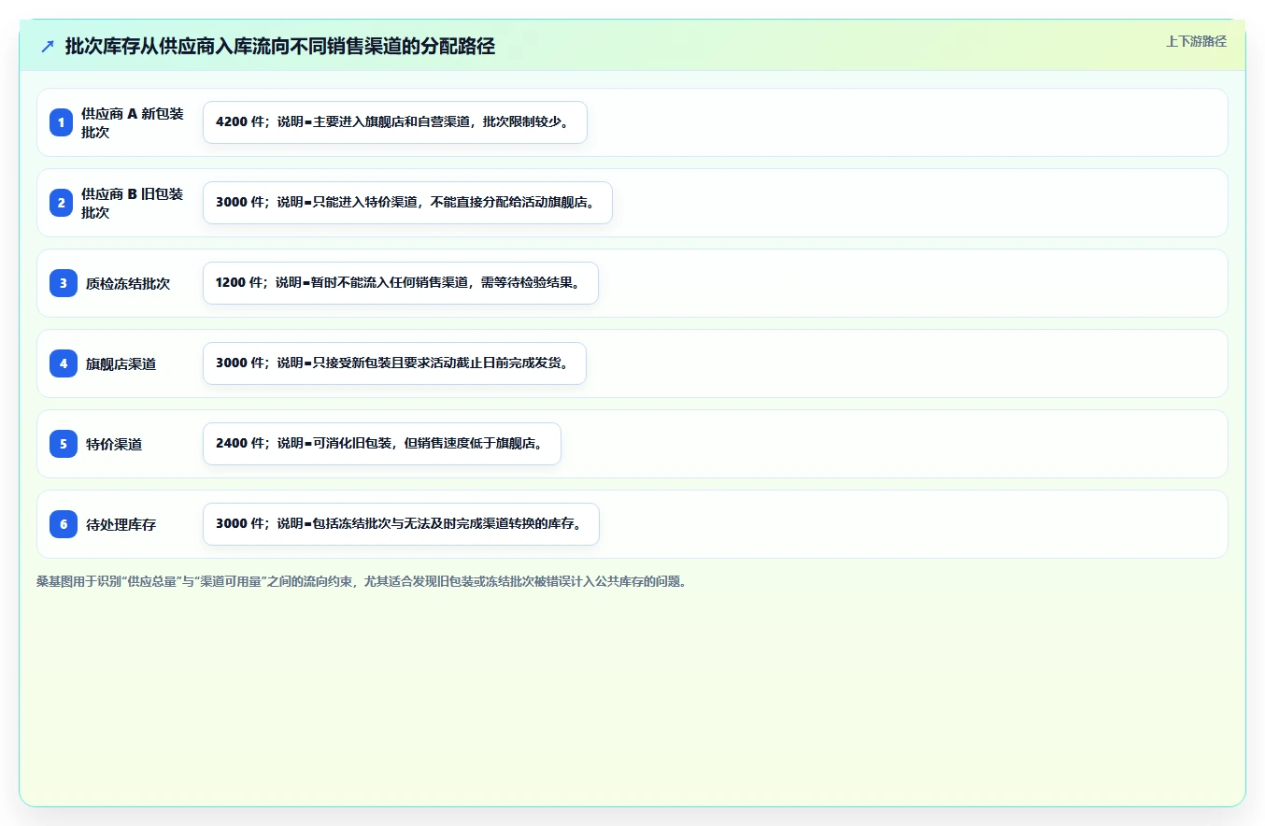Click number badge 6 for 待处理库存
Viewport: 1265px width, 826px height.
tap(62, 524)
